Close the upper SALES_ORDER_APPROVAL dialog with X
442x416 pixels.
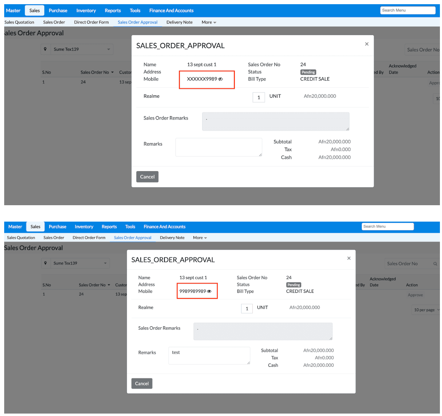(x=367, y=44)
